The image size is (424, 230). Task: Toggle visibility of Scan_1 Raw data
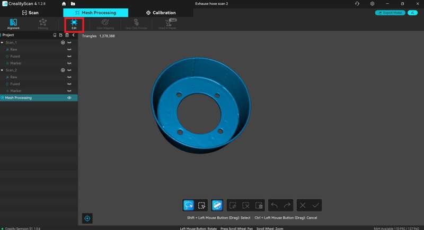pyautogui.click(x=69, y=49)
